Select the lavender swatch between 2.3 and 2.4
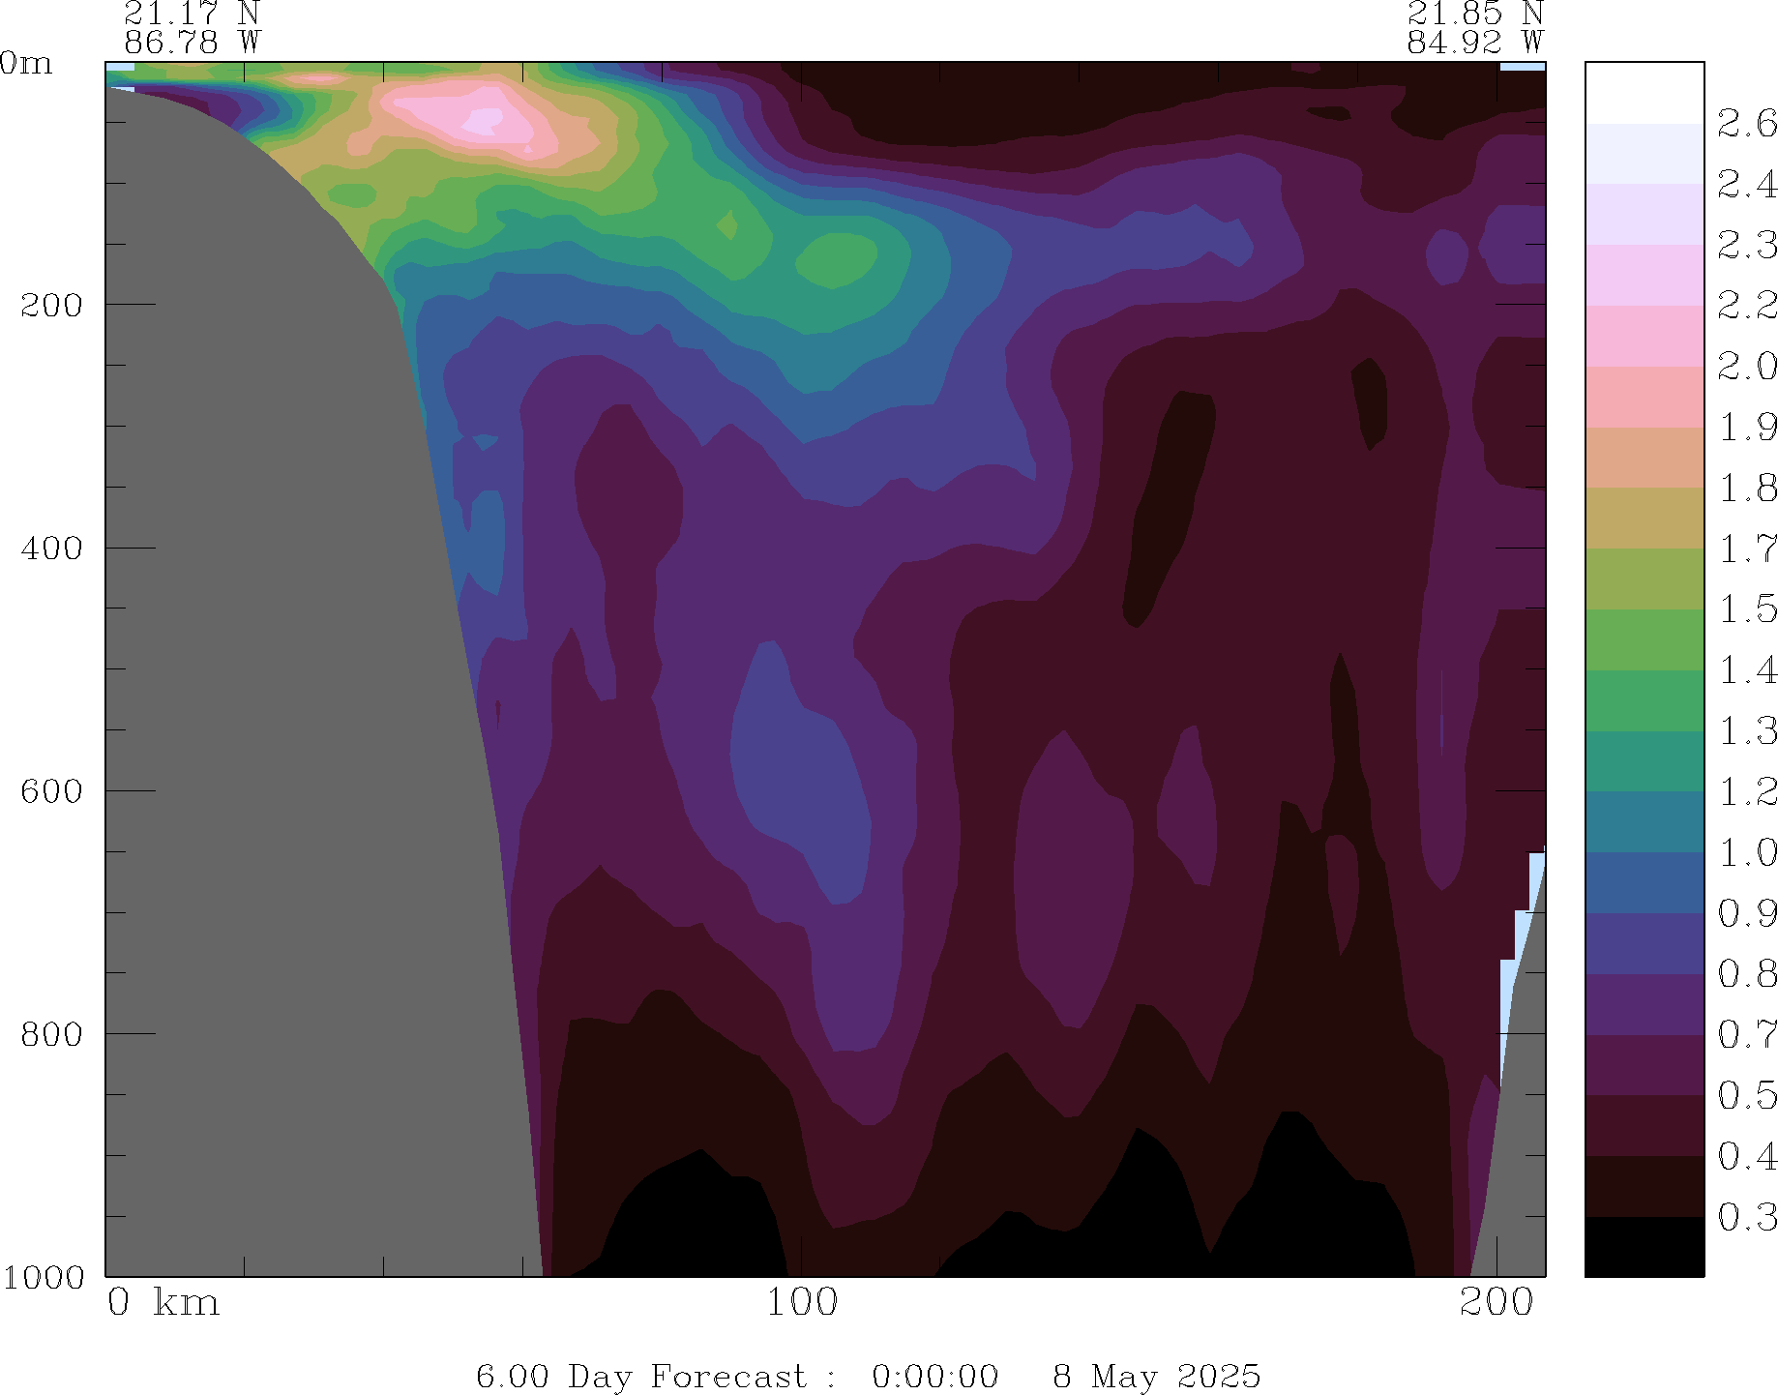Viewport: 1778px width, 1395px height. (1645, 214)
